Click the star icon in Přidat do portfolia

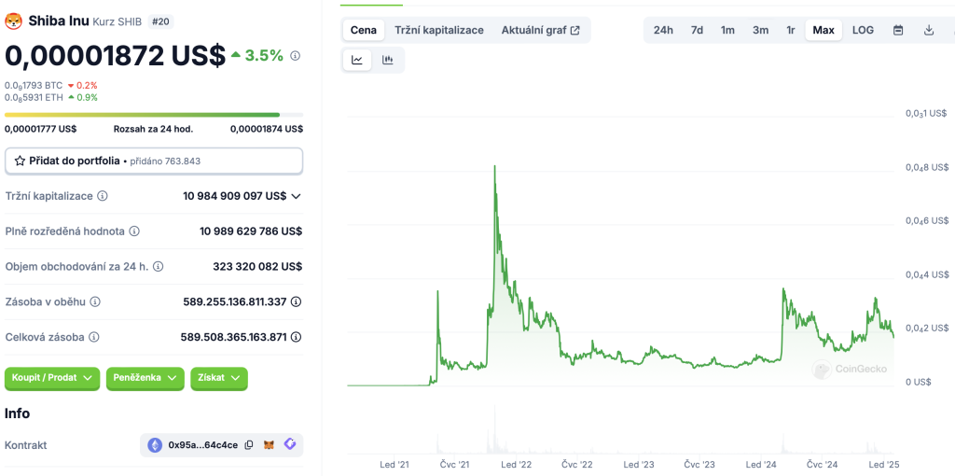(20, 161)
